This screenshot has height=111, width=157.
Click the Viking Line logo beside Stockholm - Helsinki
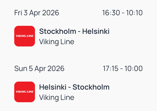(25, 36)
